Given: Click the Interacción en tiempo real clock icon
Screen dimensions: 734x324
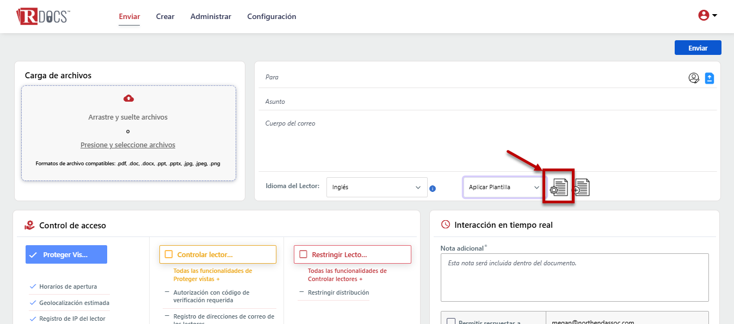Looking at the screenshot, I should point(445,225).
